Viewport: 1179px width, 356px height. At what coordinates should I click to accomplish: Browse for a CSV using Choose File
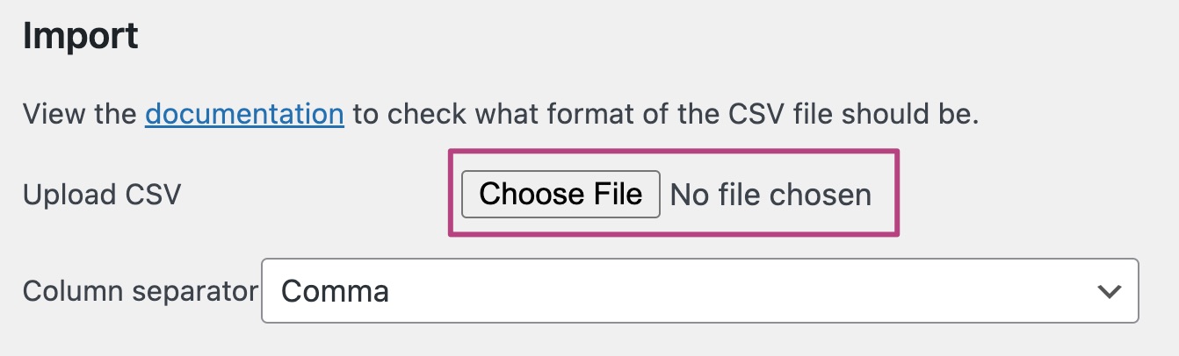(561, 194)
